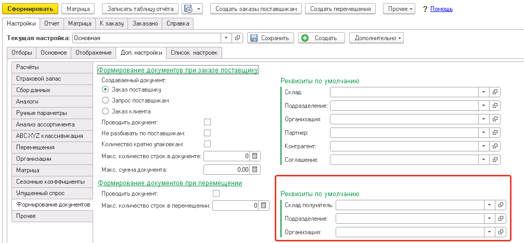Select Сезонные коэффициенты in the side list
Viewport: 524px width, 243px height.
[x=52, y=182]
